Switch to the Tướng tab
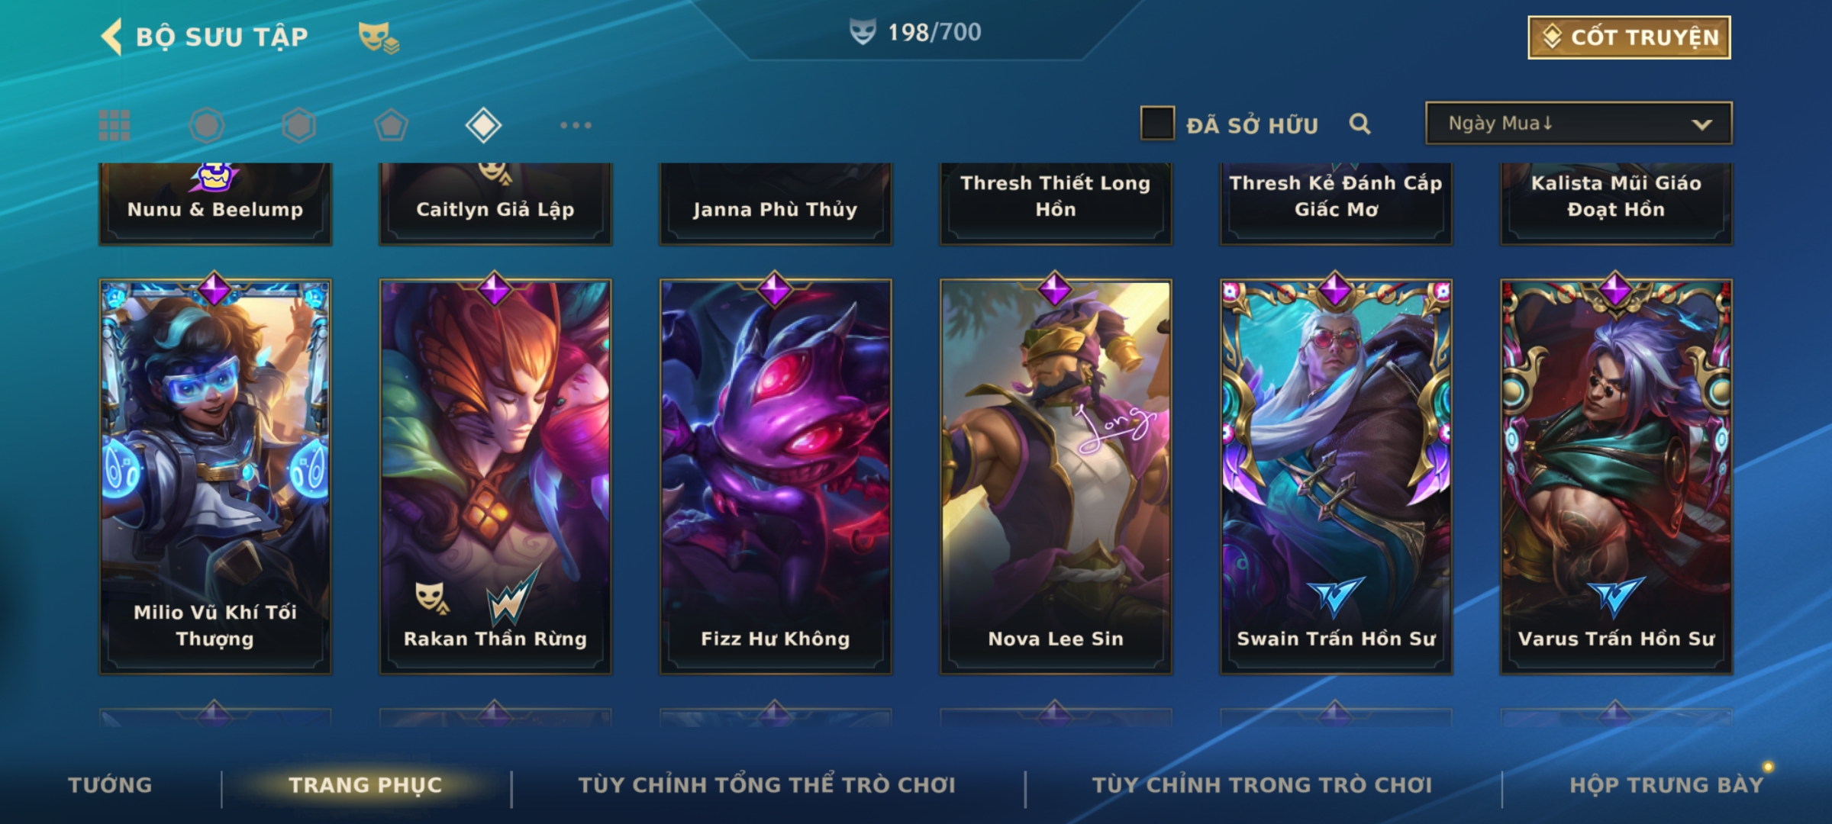 (110, 785)
